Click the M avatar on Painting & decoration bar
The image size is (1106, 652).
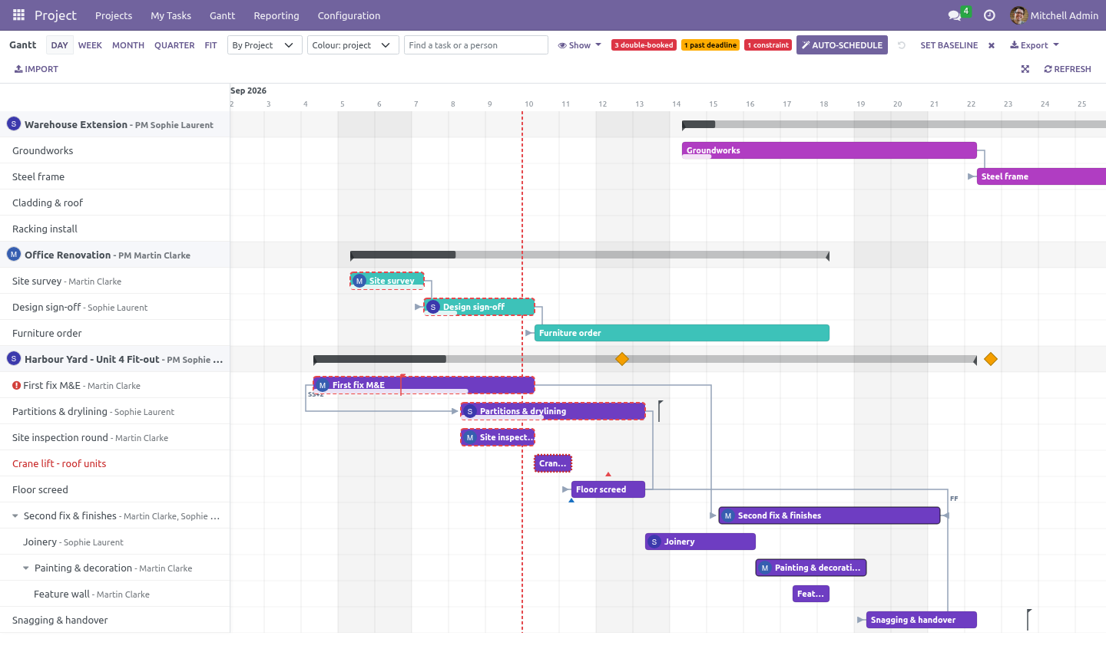pos(765,568)
